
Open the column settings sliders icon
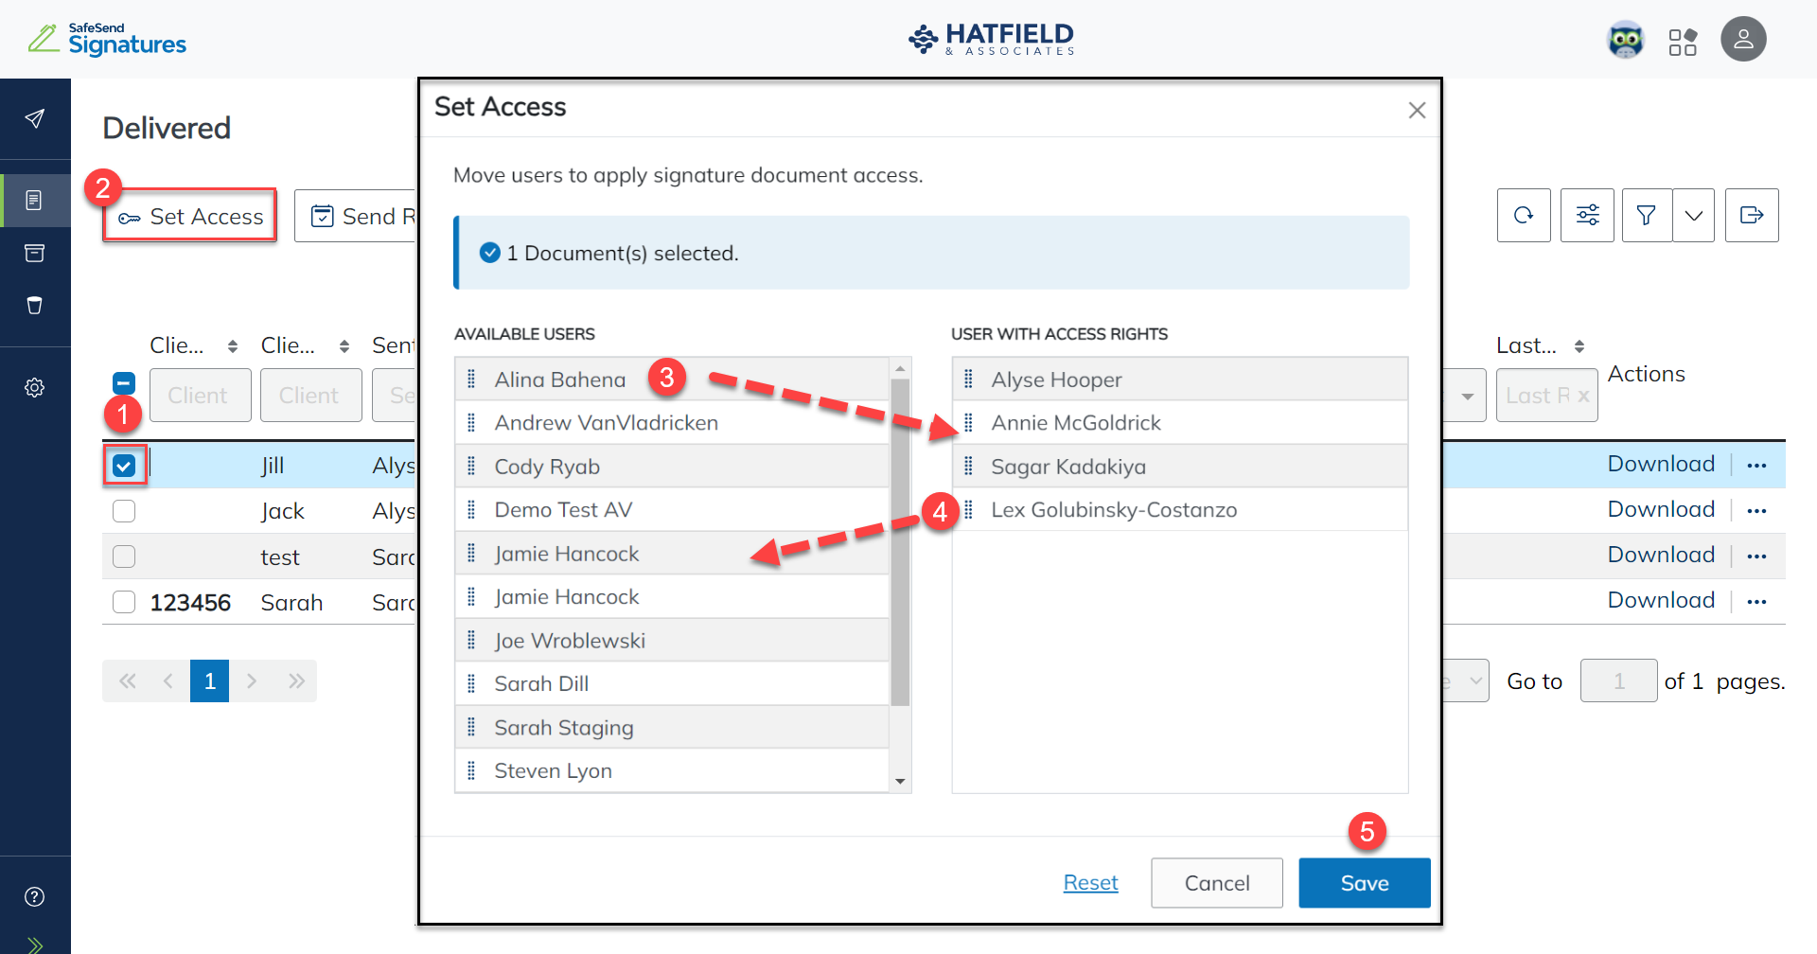tap(1587, 215)
